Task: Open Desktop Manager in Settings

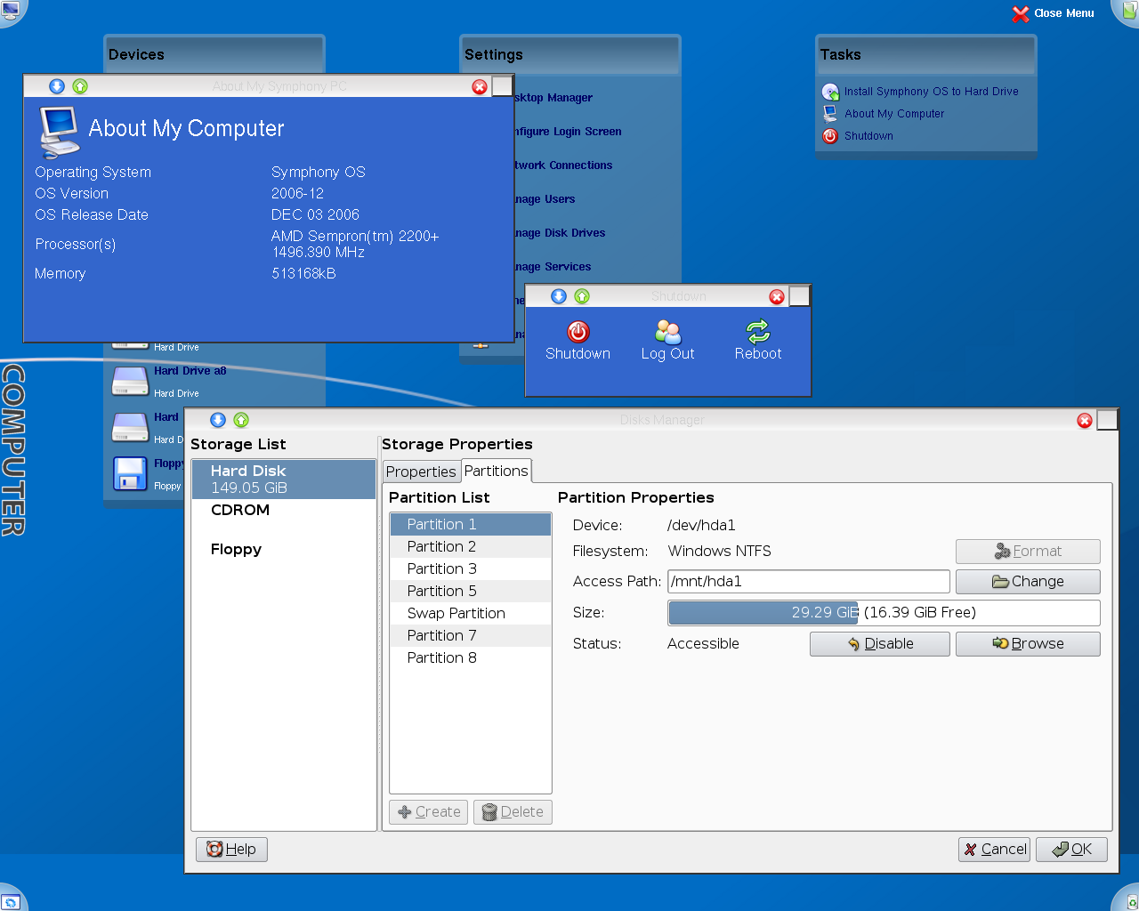Action: tap(553, 98)
